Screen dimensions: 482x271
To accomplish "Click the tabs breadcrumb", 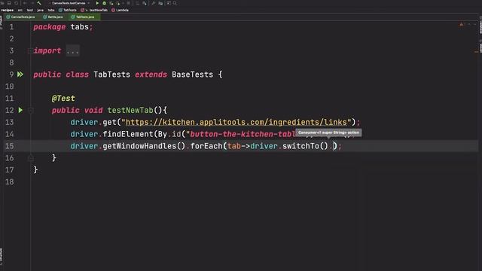I will tap(51, 10).
